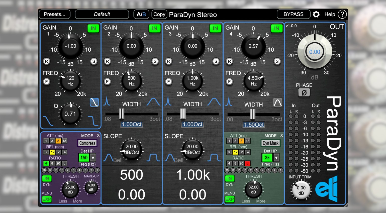Disable band 1 DYN IN switch
The width and height of the screenshot is (386, 213).
point(47,178)
